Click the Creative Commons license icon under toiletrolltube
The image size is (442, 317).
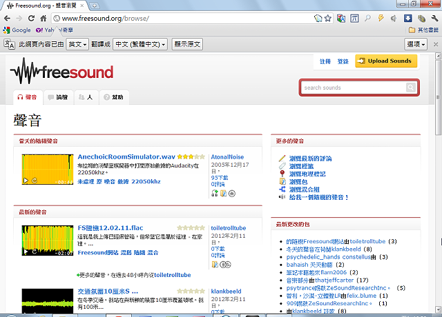click(225, 265)
